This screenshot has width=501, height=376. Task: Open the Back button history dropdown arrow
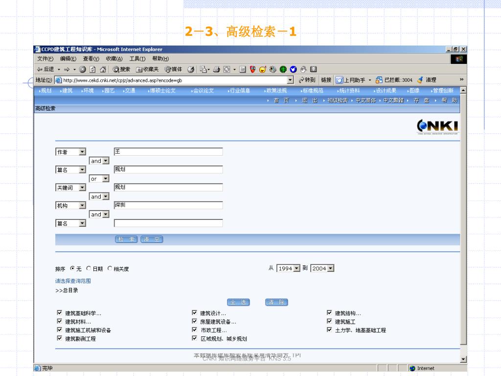pyautogui.click(x=59, y=70)
